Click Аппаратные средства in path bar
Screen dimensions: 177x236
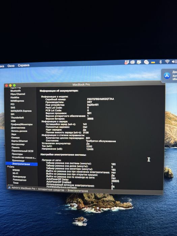51,189
